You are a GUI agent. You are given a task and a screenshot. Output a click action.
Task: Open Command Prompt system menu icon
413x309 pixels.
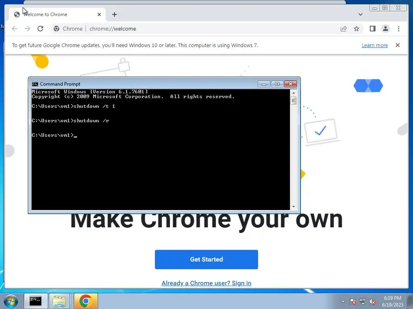pos(35,84)
